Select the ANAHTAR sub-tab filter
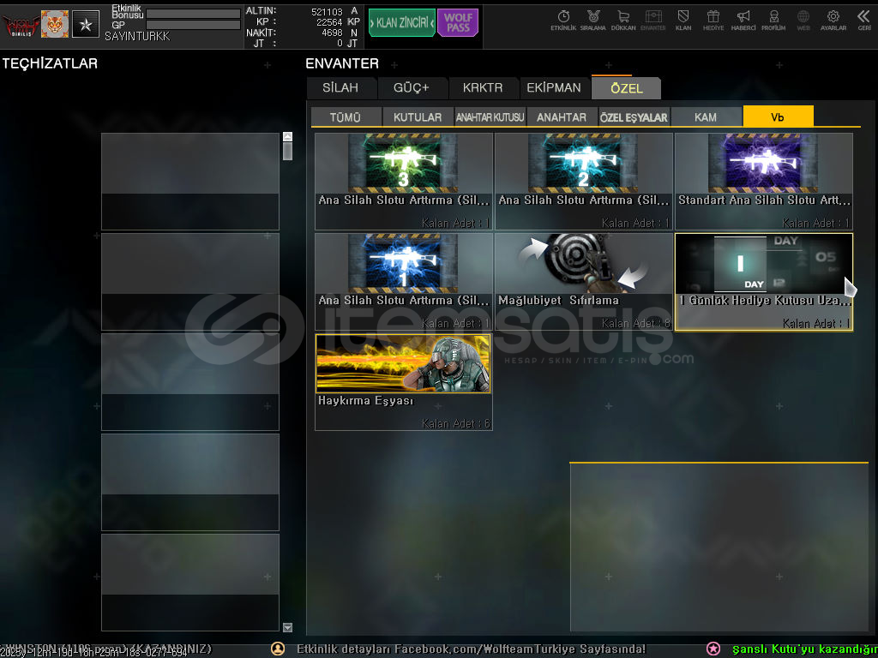Viewport: 878px width, 658px height. coord(562,117)
